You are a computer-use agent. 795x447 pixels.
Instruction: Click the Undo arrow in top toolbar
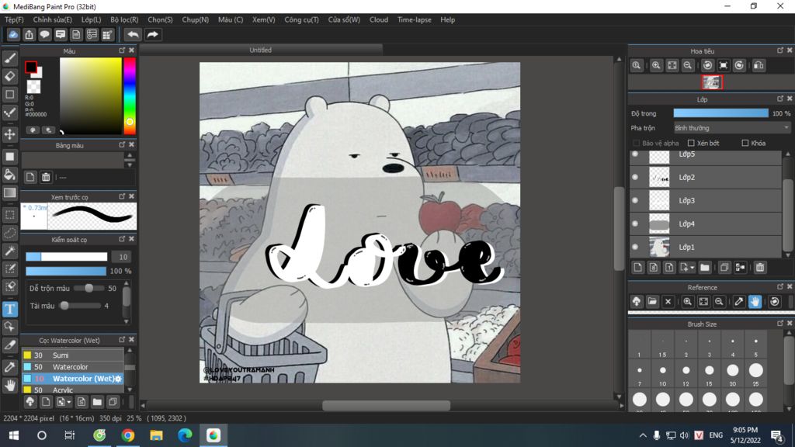[133, 34]
